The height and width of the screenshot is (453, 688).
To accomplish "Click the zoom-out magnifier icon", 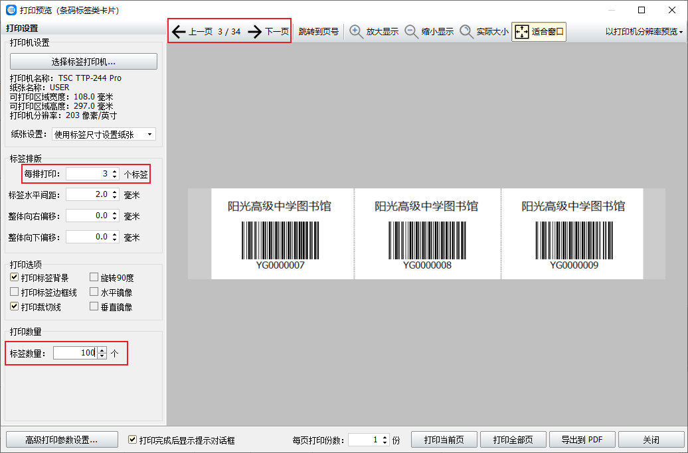I will click(x=411, y=32).
